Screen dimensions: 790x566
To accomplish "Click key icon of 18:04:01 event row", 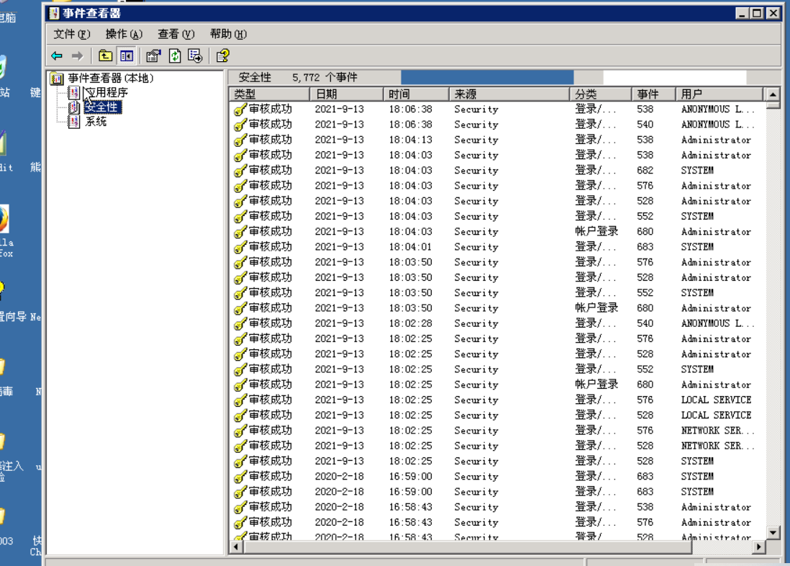I will click(x=240, y=247).
